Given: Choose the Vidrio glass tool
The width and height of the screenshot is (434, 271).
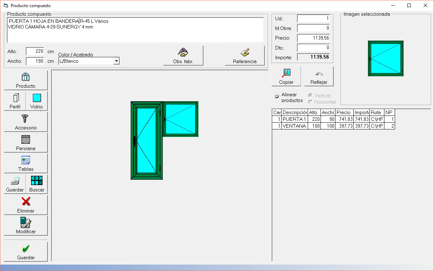Looking at the screenshot, I should [37, 101].
